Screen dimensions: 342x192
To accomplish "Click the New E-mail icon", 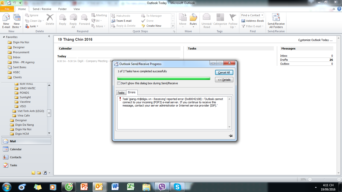I will (6, 21).
